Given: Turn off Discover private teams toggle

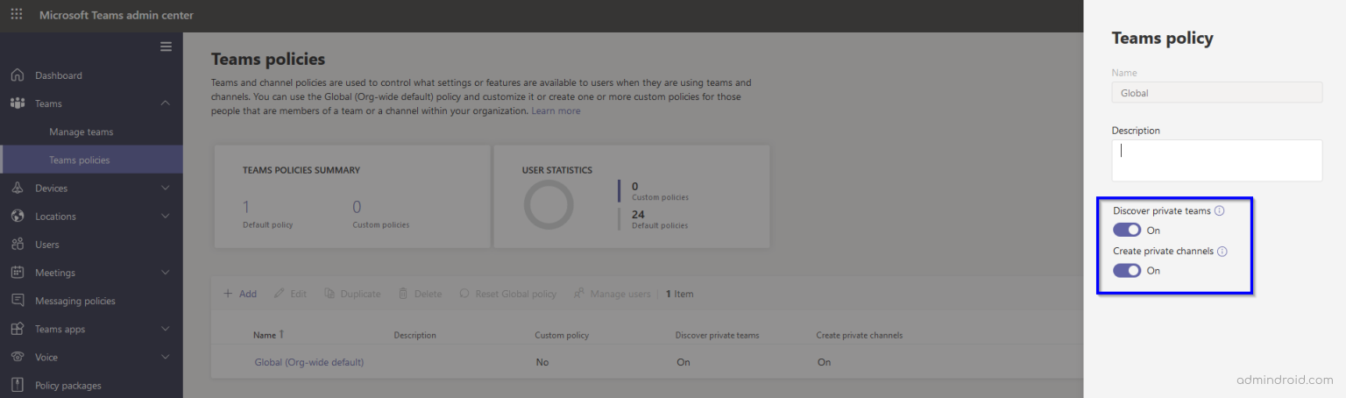Looking at the screenshot, I should 1127,231.
